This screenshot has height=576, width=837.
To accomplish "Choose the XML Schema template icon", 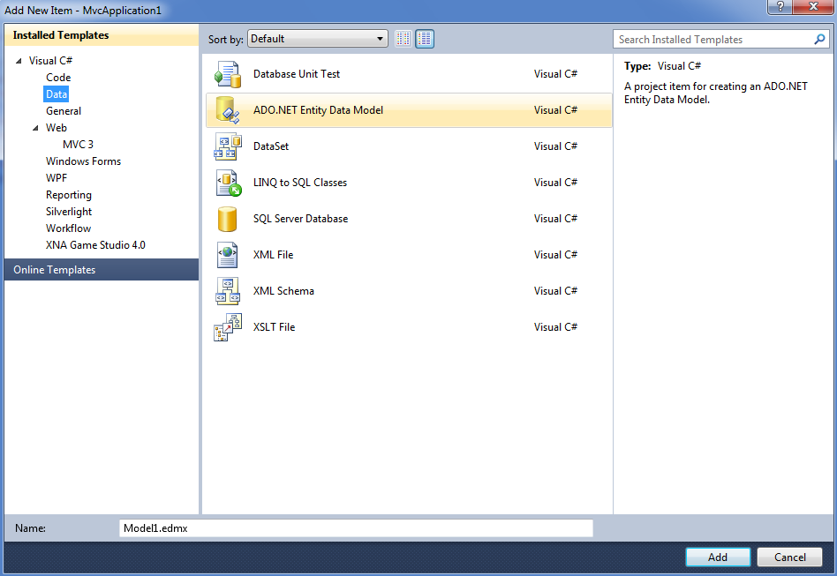I will pyautogui.click(x=228, y=291).
